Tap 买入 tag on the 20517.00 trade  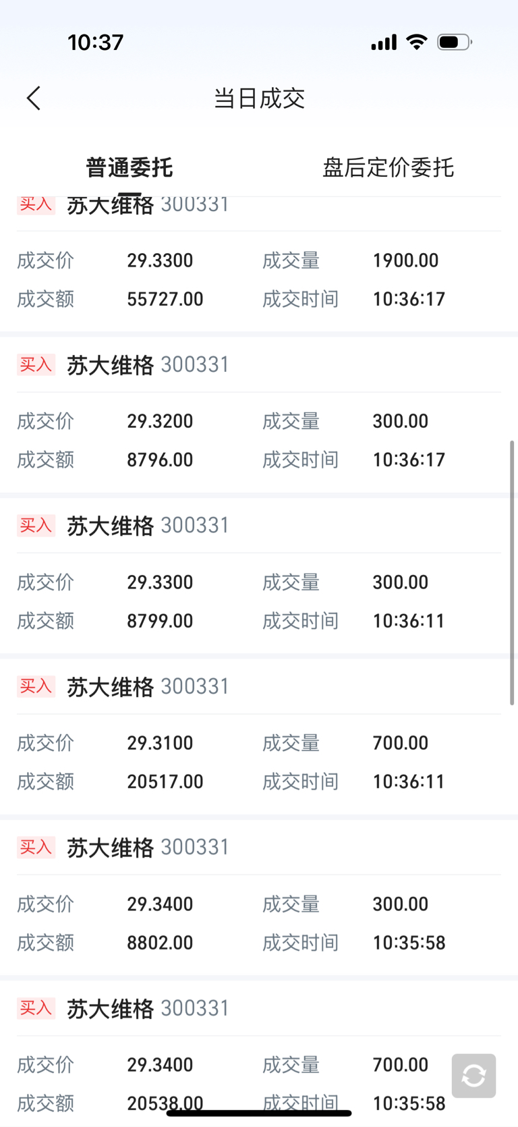(36, 686)
